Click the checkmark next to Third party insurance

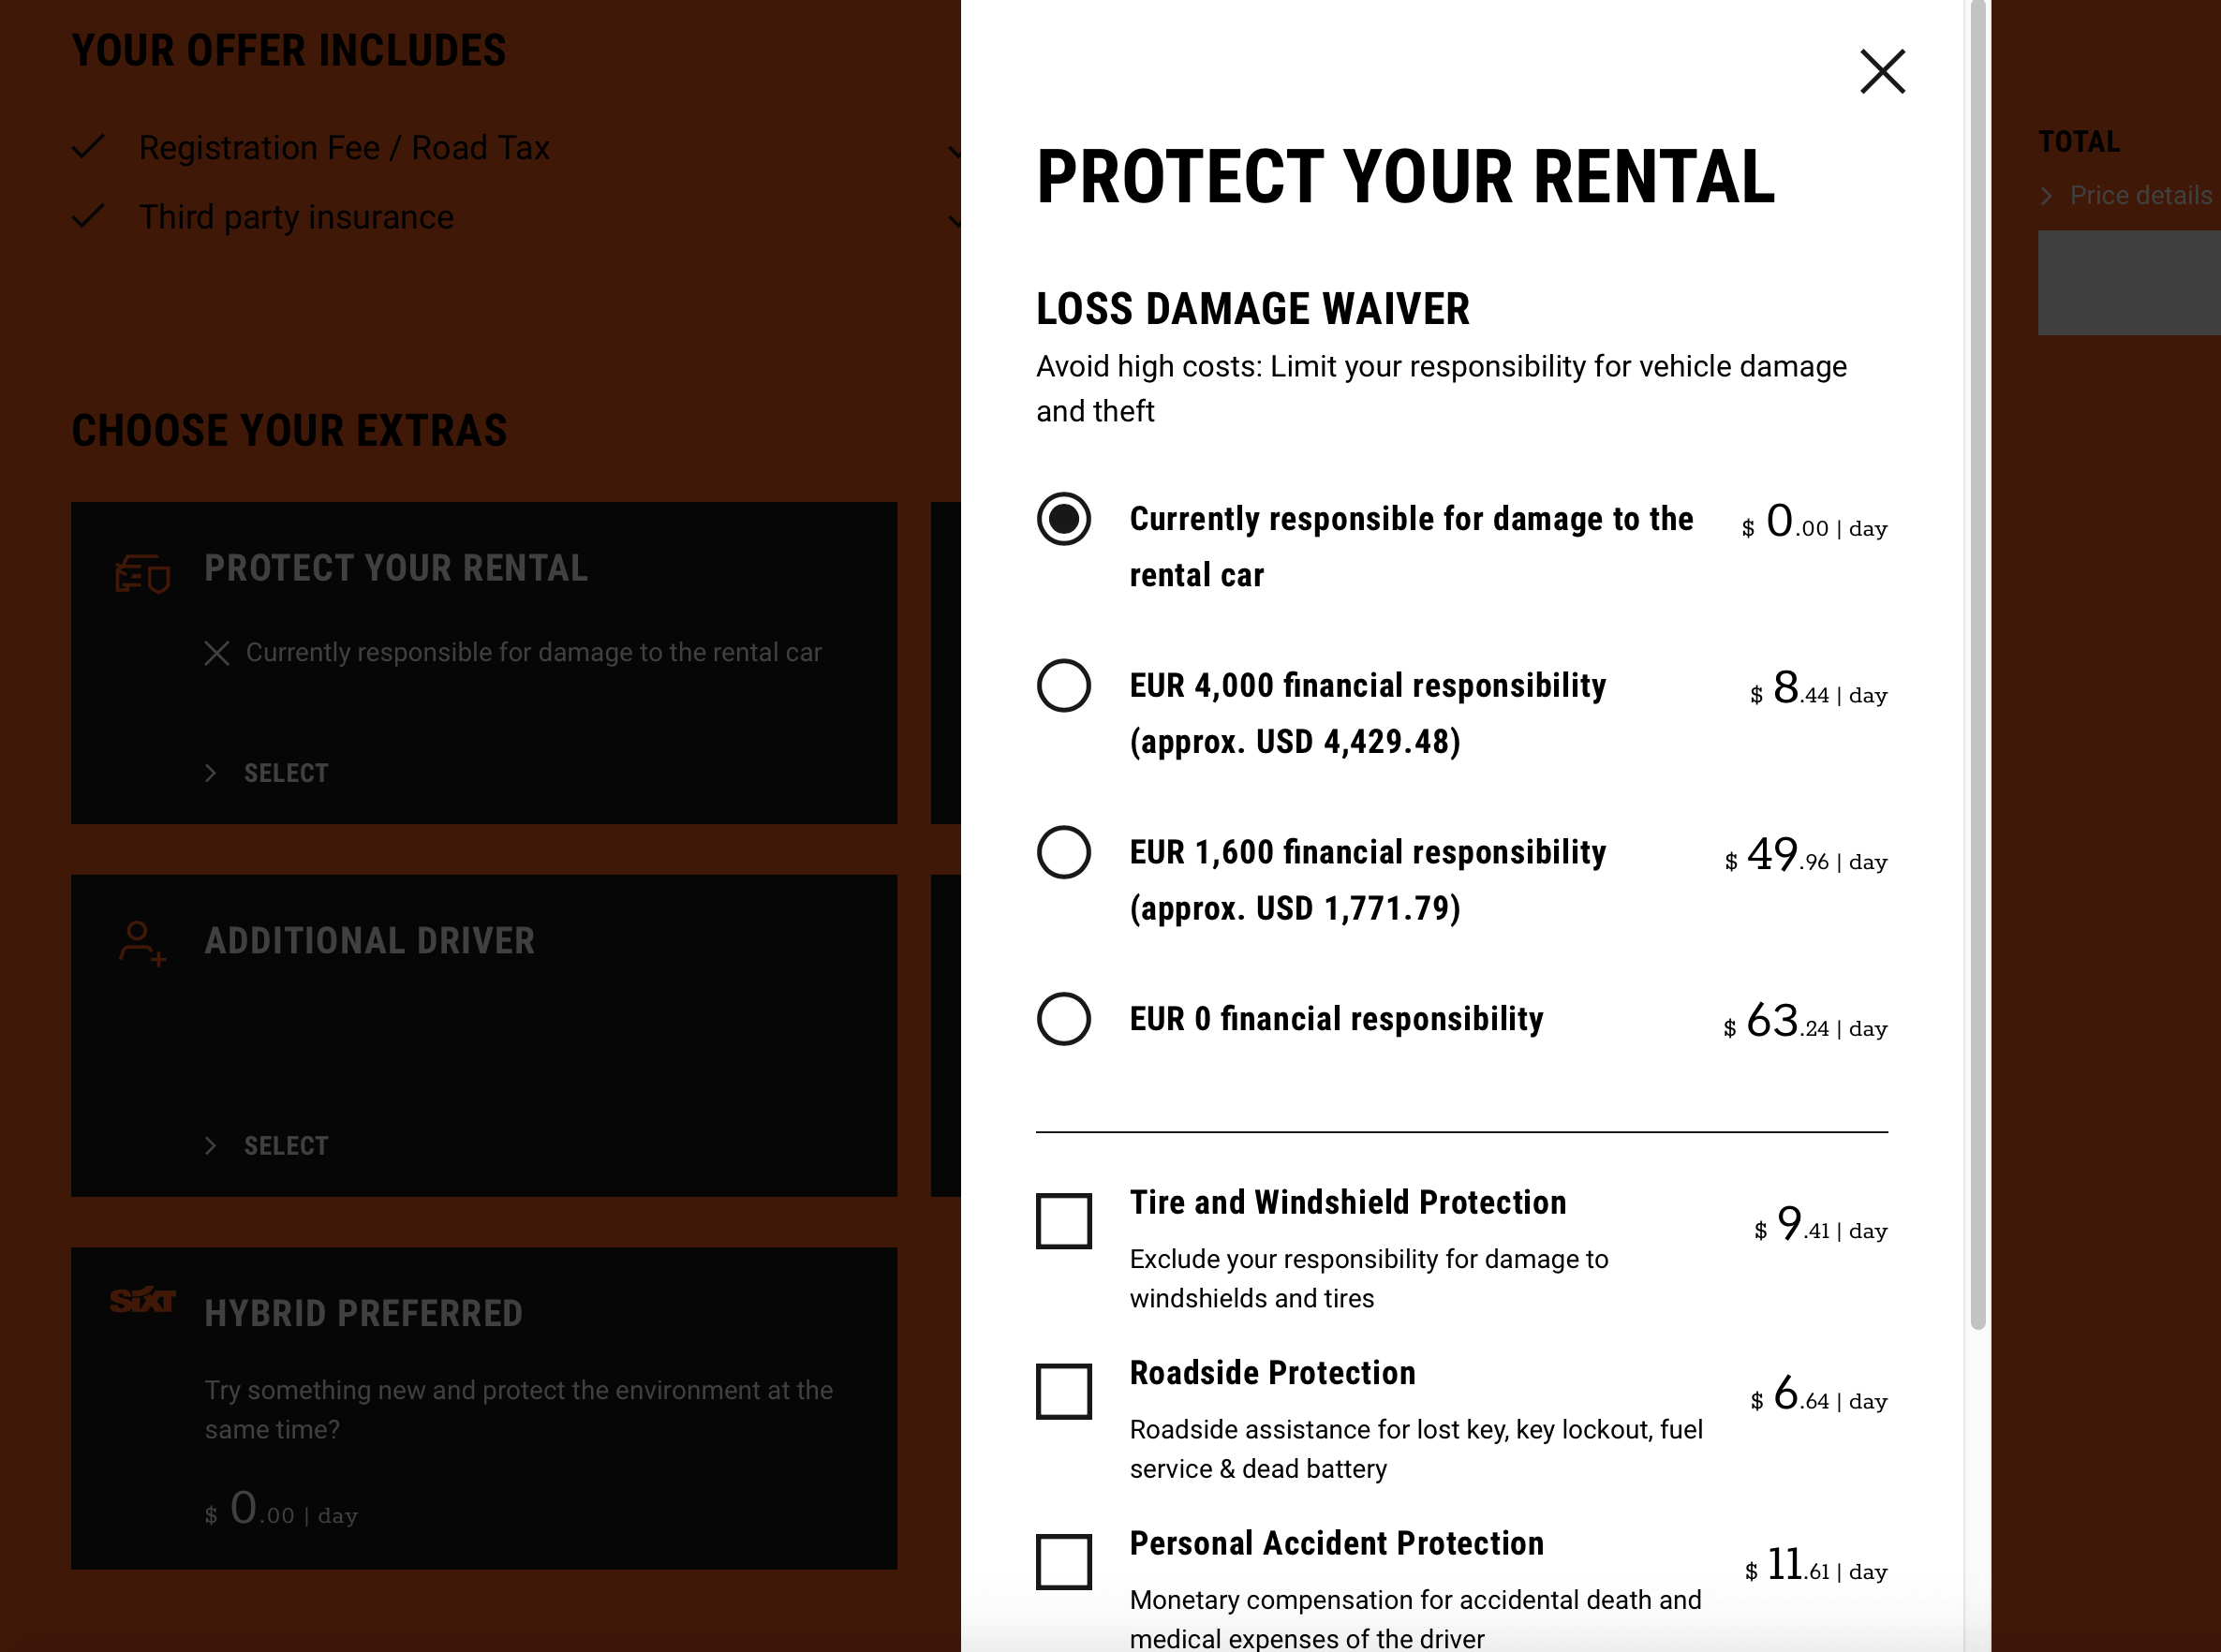pos(89,216)
